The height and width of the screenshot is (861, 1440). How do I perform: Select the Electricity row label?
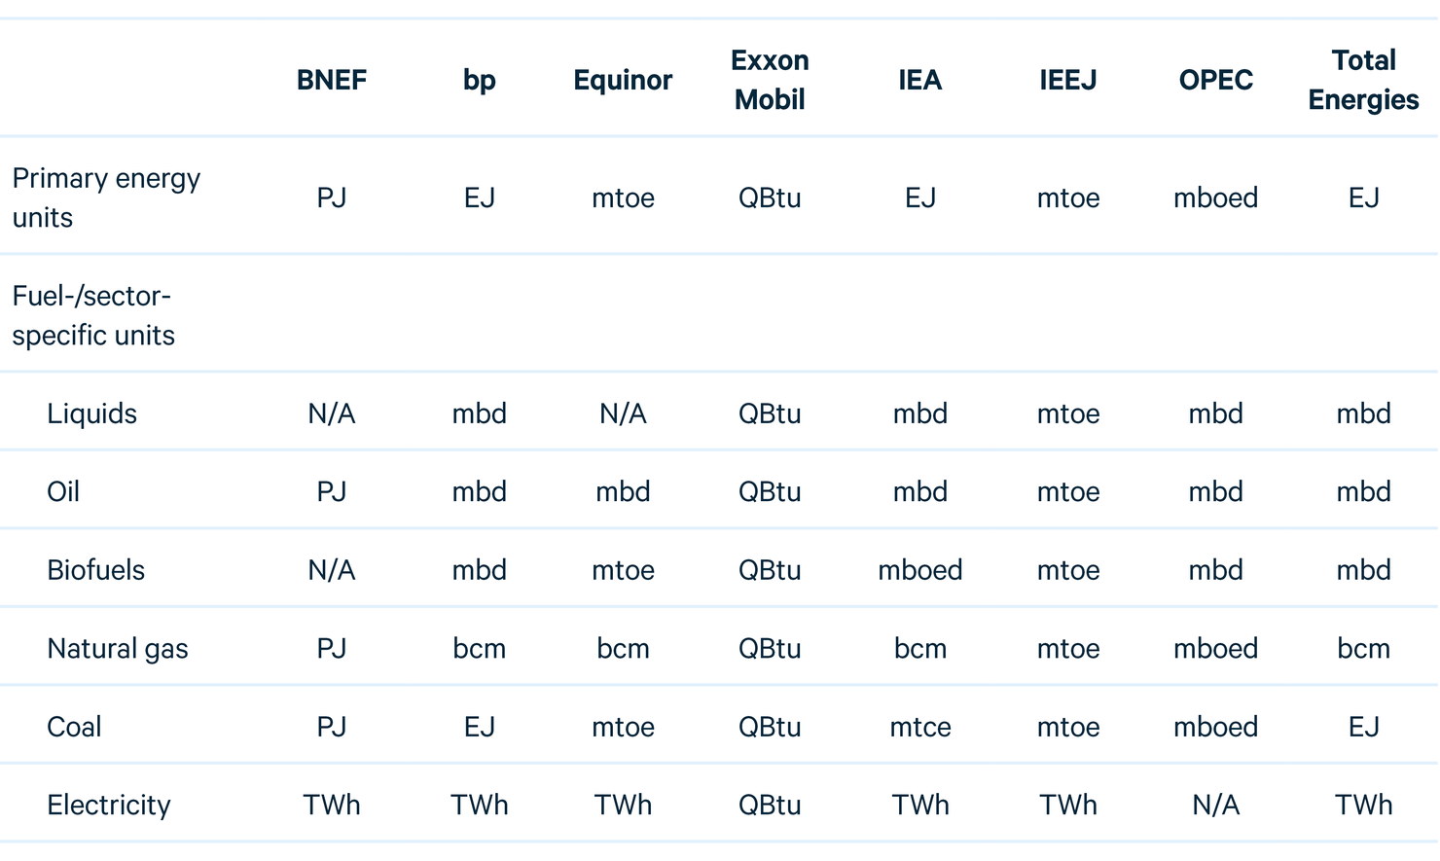[109, 806]
